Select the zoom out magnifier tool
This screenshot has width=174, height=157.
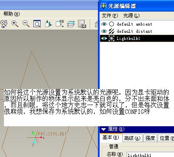pos(26,24)
